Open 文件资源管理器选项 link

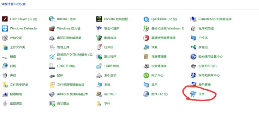[71, 85]
